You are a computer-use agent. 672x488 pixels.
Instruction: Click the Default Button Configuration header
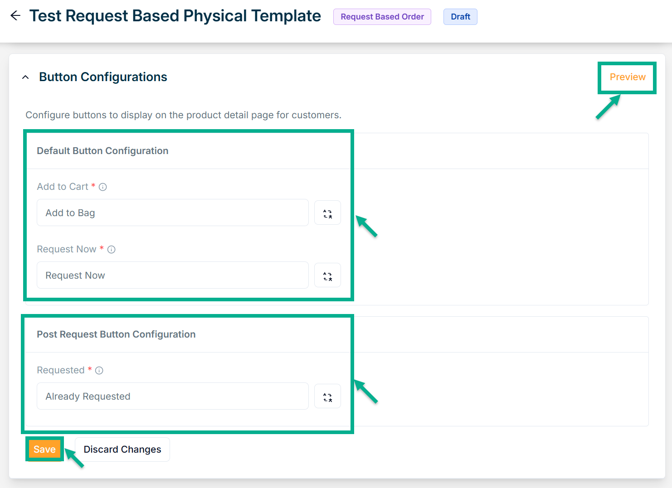pos(102,151)
